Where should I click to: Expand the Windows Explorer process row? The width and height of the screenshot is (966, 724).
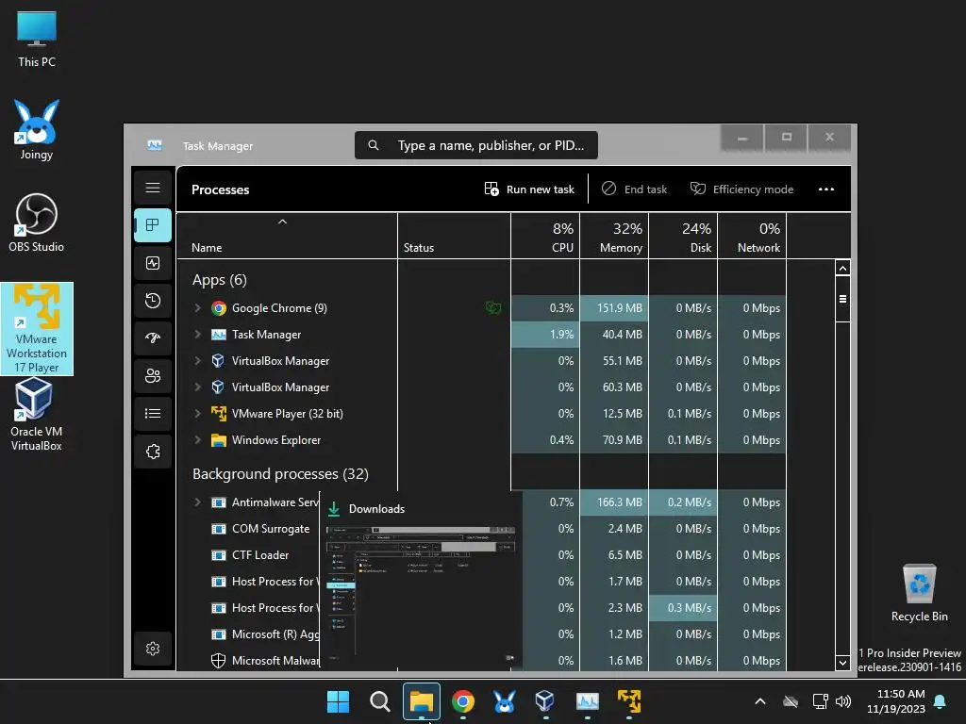pos(198,440)
